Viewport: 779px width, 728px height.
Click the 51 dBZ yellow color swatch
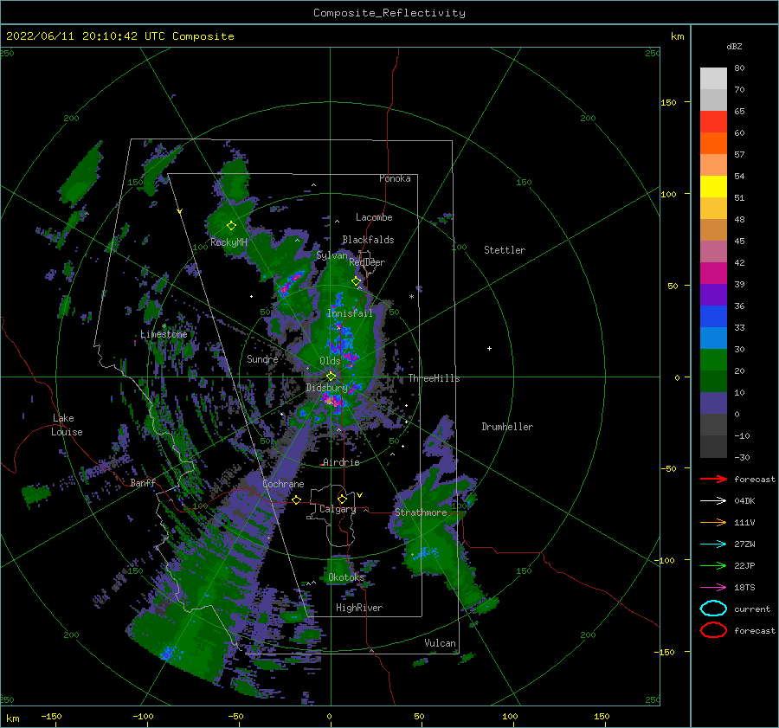(713, 187)
